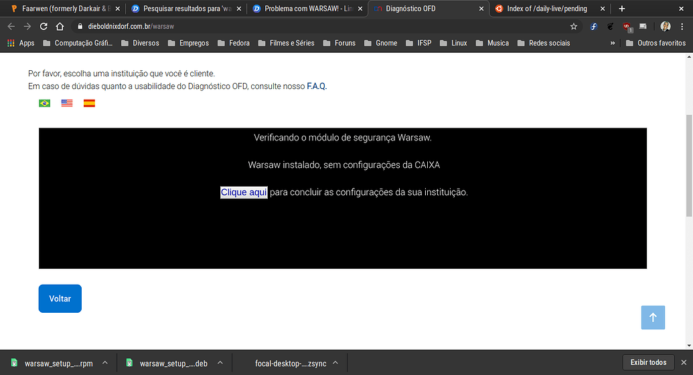Image resolution: width=693 pixels, height=375 pixels.
Task: Click the blue F extension icon
Action: [x=593, y=27]
